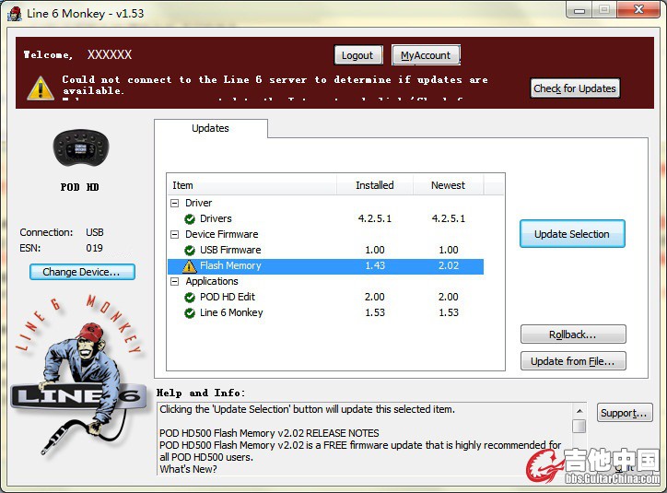Click the warning icon beside Flash Memory
The width and height of the screenshot is (667, 493).
pos(189,266)
